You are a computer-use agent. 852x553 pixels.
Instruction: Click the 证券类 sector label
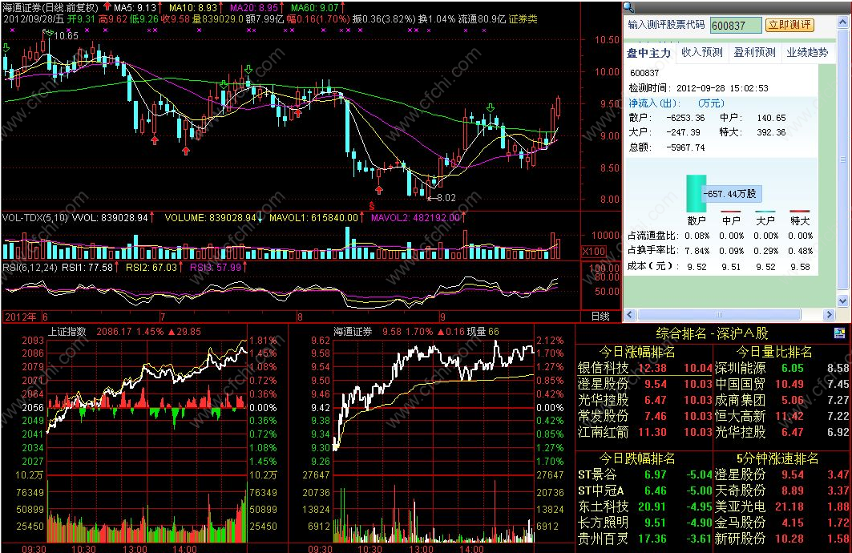click(523, 18)
